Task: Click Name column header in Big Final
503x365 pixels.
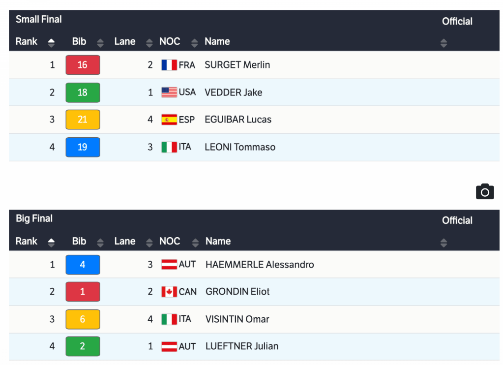Action: click(218, 242)
